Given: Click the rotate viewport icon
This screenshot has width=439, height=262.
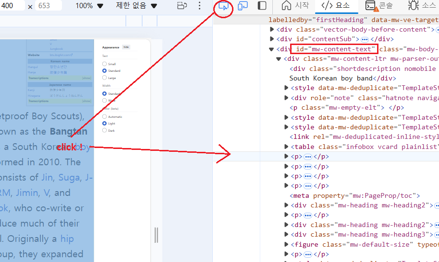Looking at the screenshot, I should [x=182, y=6].
